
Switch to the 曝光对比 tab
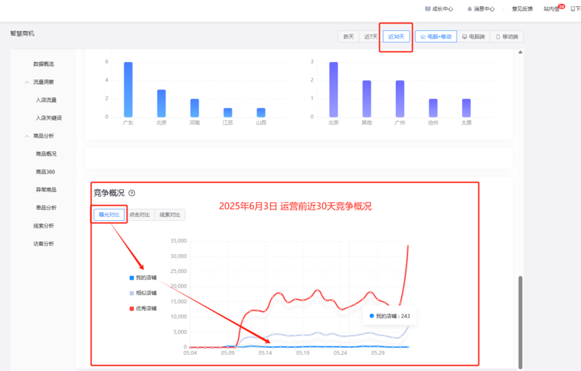tap(109, 215)
